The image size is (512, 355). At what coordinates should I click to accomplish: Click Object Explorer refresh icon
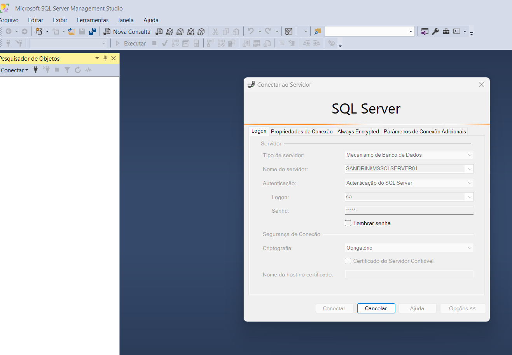78,70
